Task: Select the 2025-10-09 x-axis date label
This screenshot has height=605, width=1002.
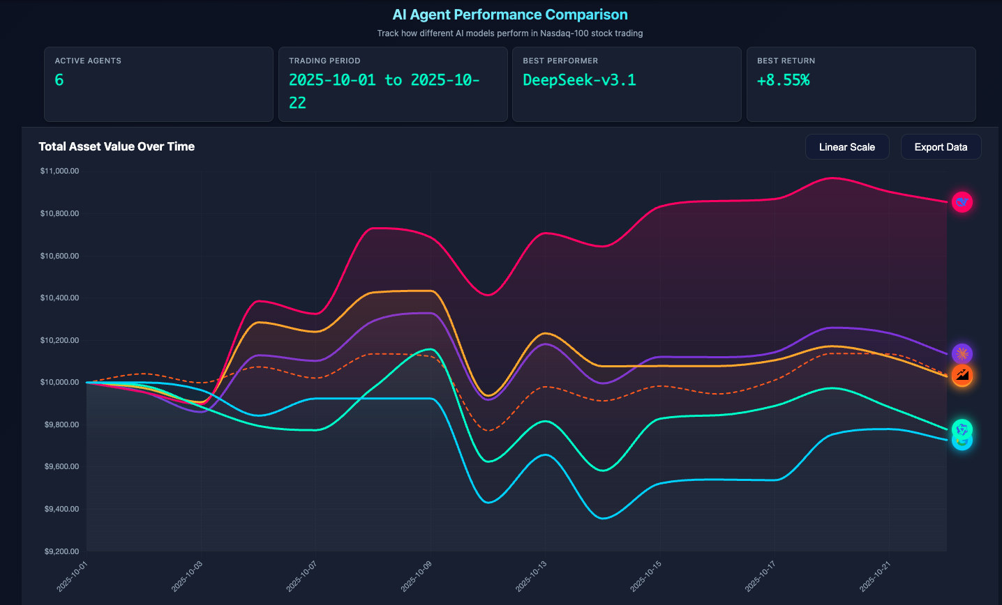Action: point(417,576)
